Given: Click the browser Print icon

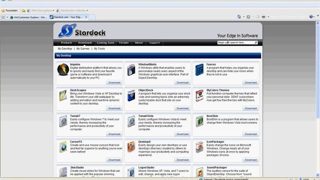Looking at the screenshot, I should pyautogui.click(x=263, y=16).
